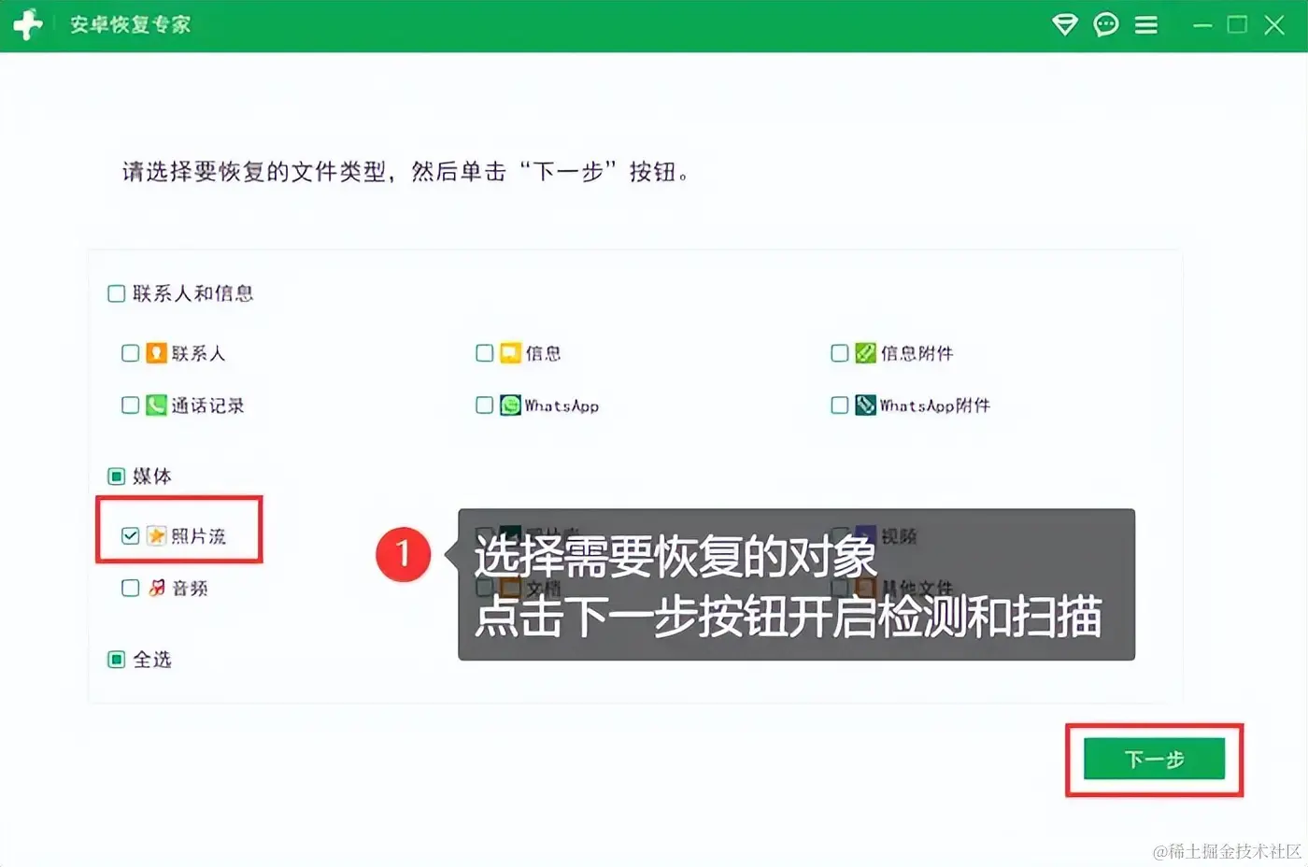Click the 全选 label text
The image size is (1308, 867).
(152, 660)
